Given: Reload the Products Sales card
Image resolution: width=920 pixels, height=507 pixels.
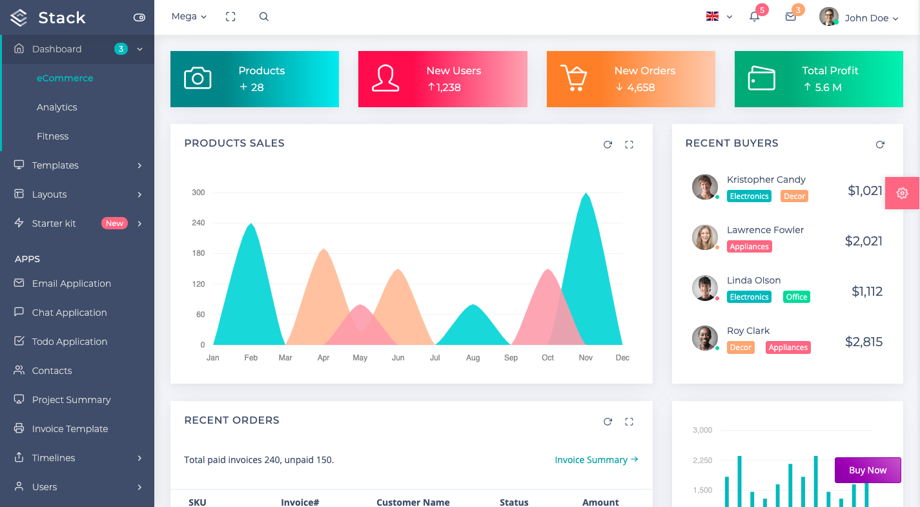Looking at the screenshot, I should (x=608, y=145).
